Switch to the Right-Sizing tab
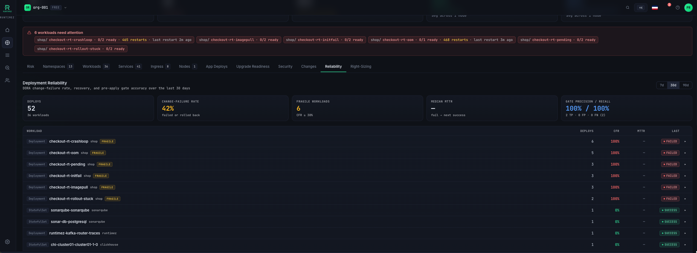Image resolution: width=697 pixels, height=253 pixels. pos(361,67)
